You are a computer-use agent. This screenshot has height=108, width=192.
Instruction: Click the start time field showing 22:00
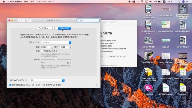[x=46, y=47]
